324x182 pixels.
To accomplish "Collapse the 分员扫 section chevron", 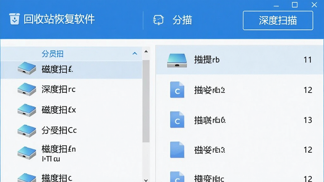I will click(135, 53).
